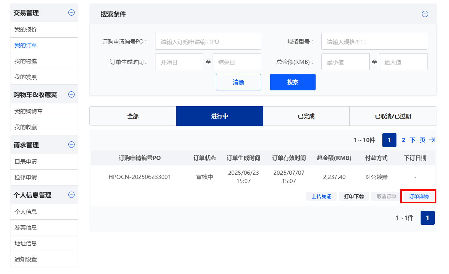Switch to the 已取消/已过期 tab
Viewport: 449px width, 274px height.
click(x=393, y=116)
